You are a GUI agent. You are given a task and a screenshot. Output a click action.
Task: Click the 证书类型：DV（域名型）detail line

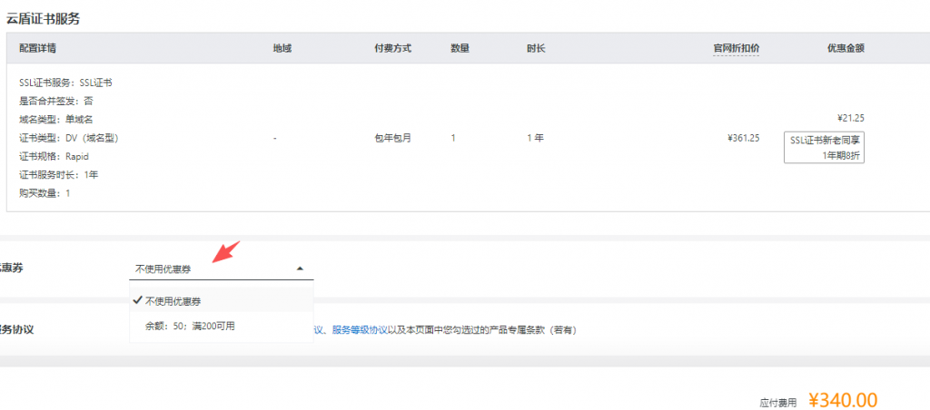point(69,138)
